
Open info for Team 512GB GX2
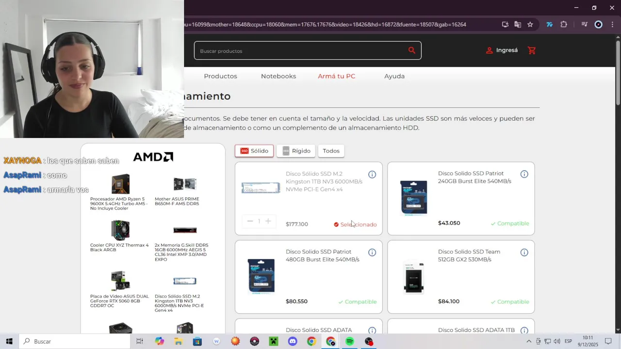pyautogui.click(x=524, y=253)
